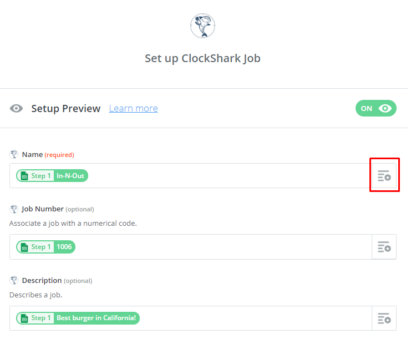Select the 1006 Step 1 pill

click(45, 247)
